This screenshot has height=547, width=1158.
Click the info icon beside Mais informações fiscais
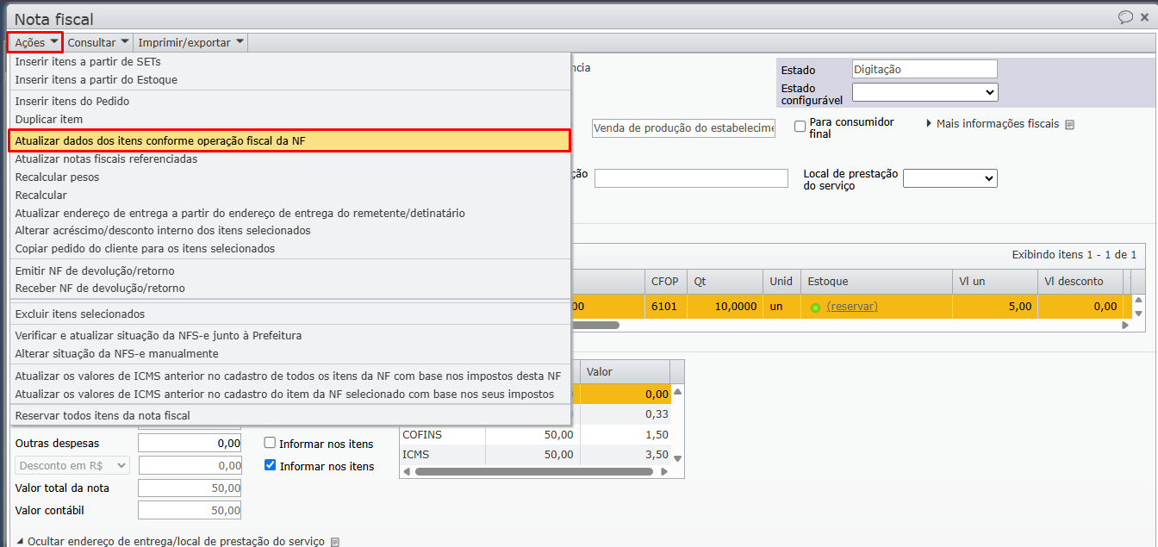pos(1070,125)
